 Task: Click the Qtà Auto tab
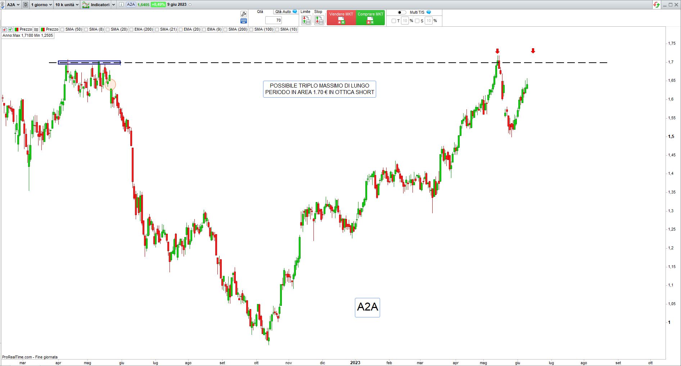(283, 12)
